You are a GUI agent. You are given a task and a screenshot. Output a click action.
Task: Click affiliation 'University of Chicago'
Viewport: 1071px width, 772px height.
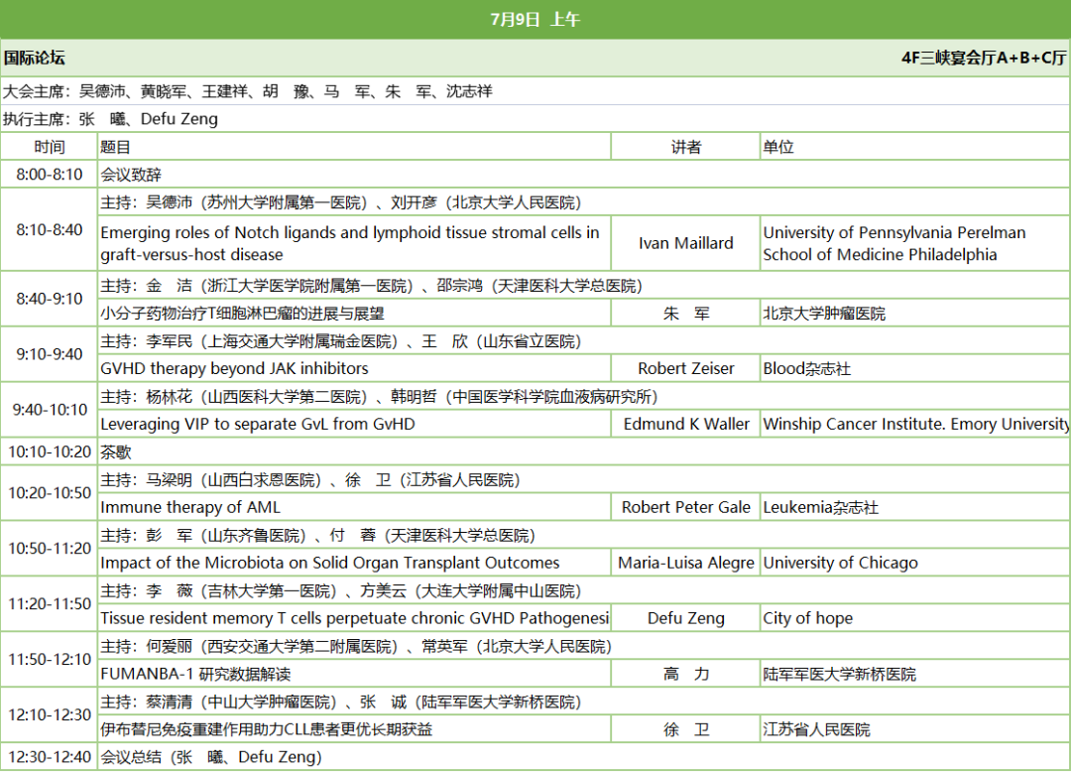(915, 563)
